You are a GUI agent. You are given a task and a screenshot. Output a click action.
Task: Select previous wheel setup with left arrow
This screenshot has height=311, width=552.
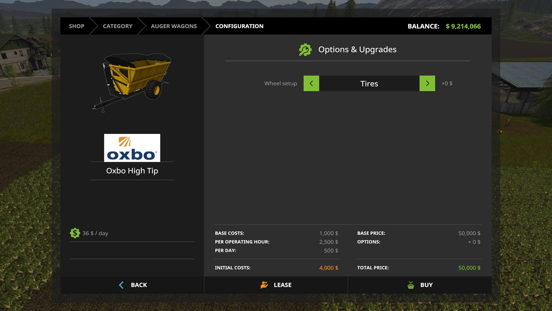tap(311, 83)
